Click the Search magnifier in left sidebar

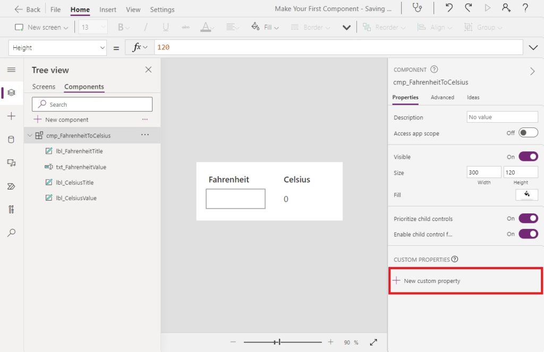tap(11, 233)
